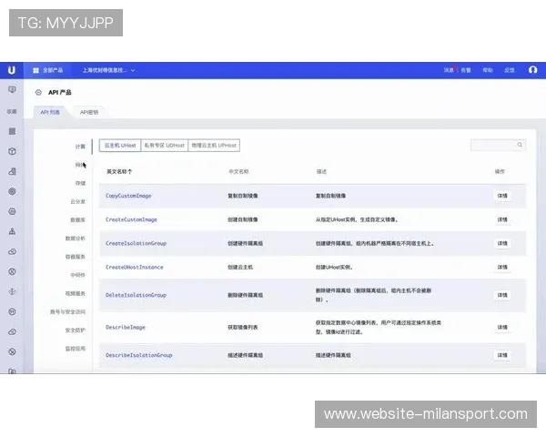Click 详情 for the DescribeImage row
546x437 pixels.
(502, 327)
